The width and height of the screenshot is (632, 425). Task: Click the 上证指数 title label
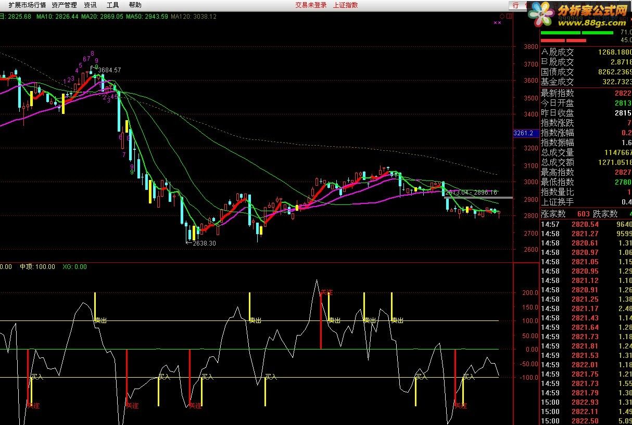coord(345,5)
